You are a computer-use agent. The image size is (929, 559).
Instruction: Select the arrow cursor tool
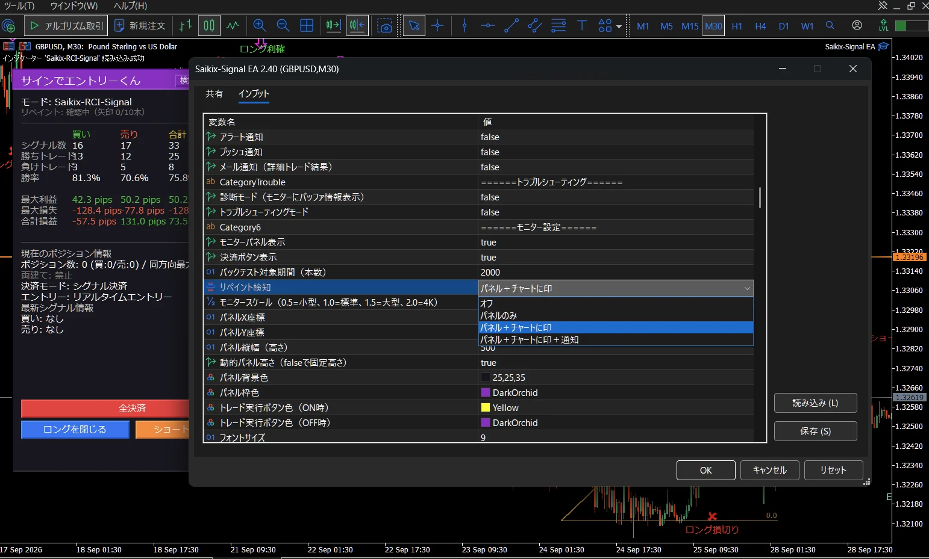(x=414, y=26)
